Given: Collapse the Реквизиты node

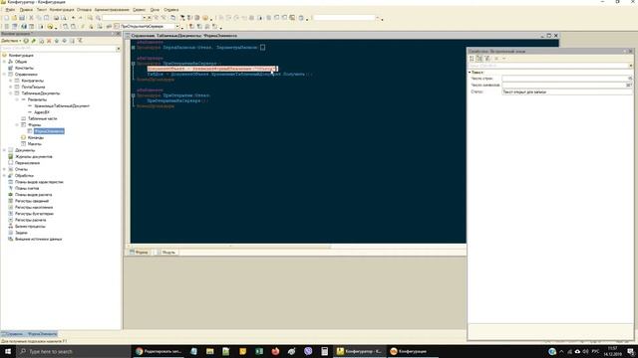Looking at the screenshot, I should click(17, 99).
